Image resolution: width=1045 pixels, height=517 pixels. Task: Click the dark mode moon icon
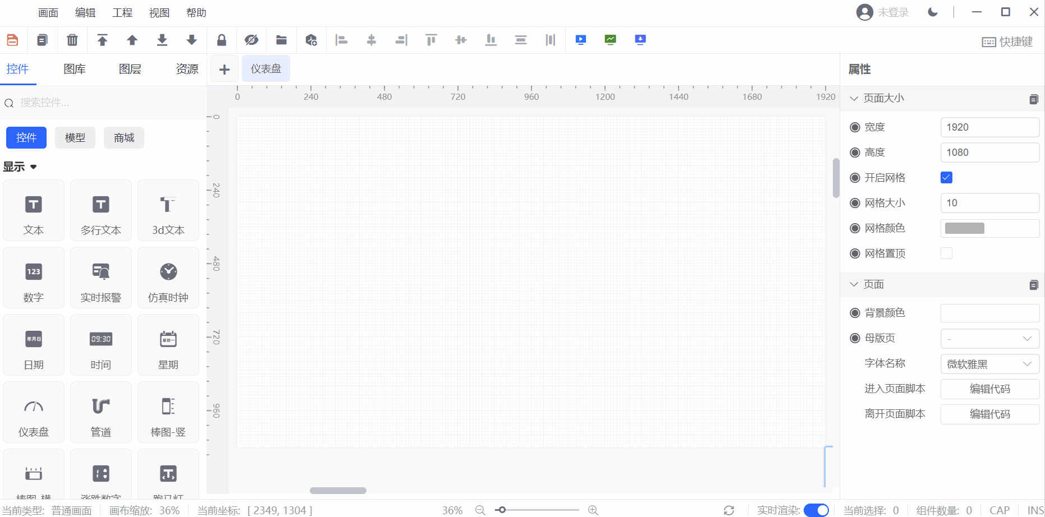(933, 12)
